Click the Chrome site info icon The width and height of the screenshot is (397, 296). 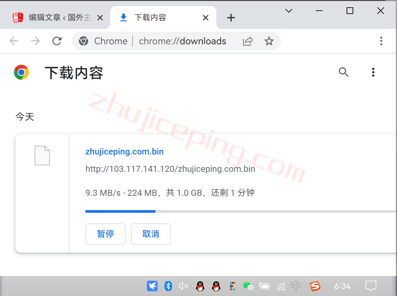click(83, 41)
